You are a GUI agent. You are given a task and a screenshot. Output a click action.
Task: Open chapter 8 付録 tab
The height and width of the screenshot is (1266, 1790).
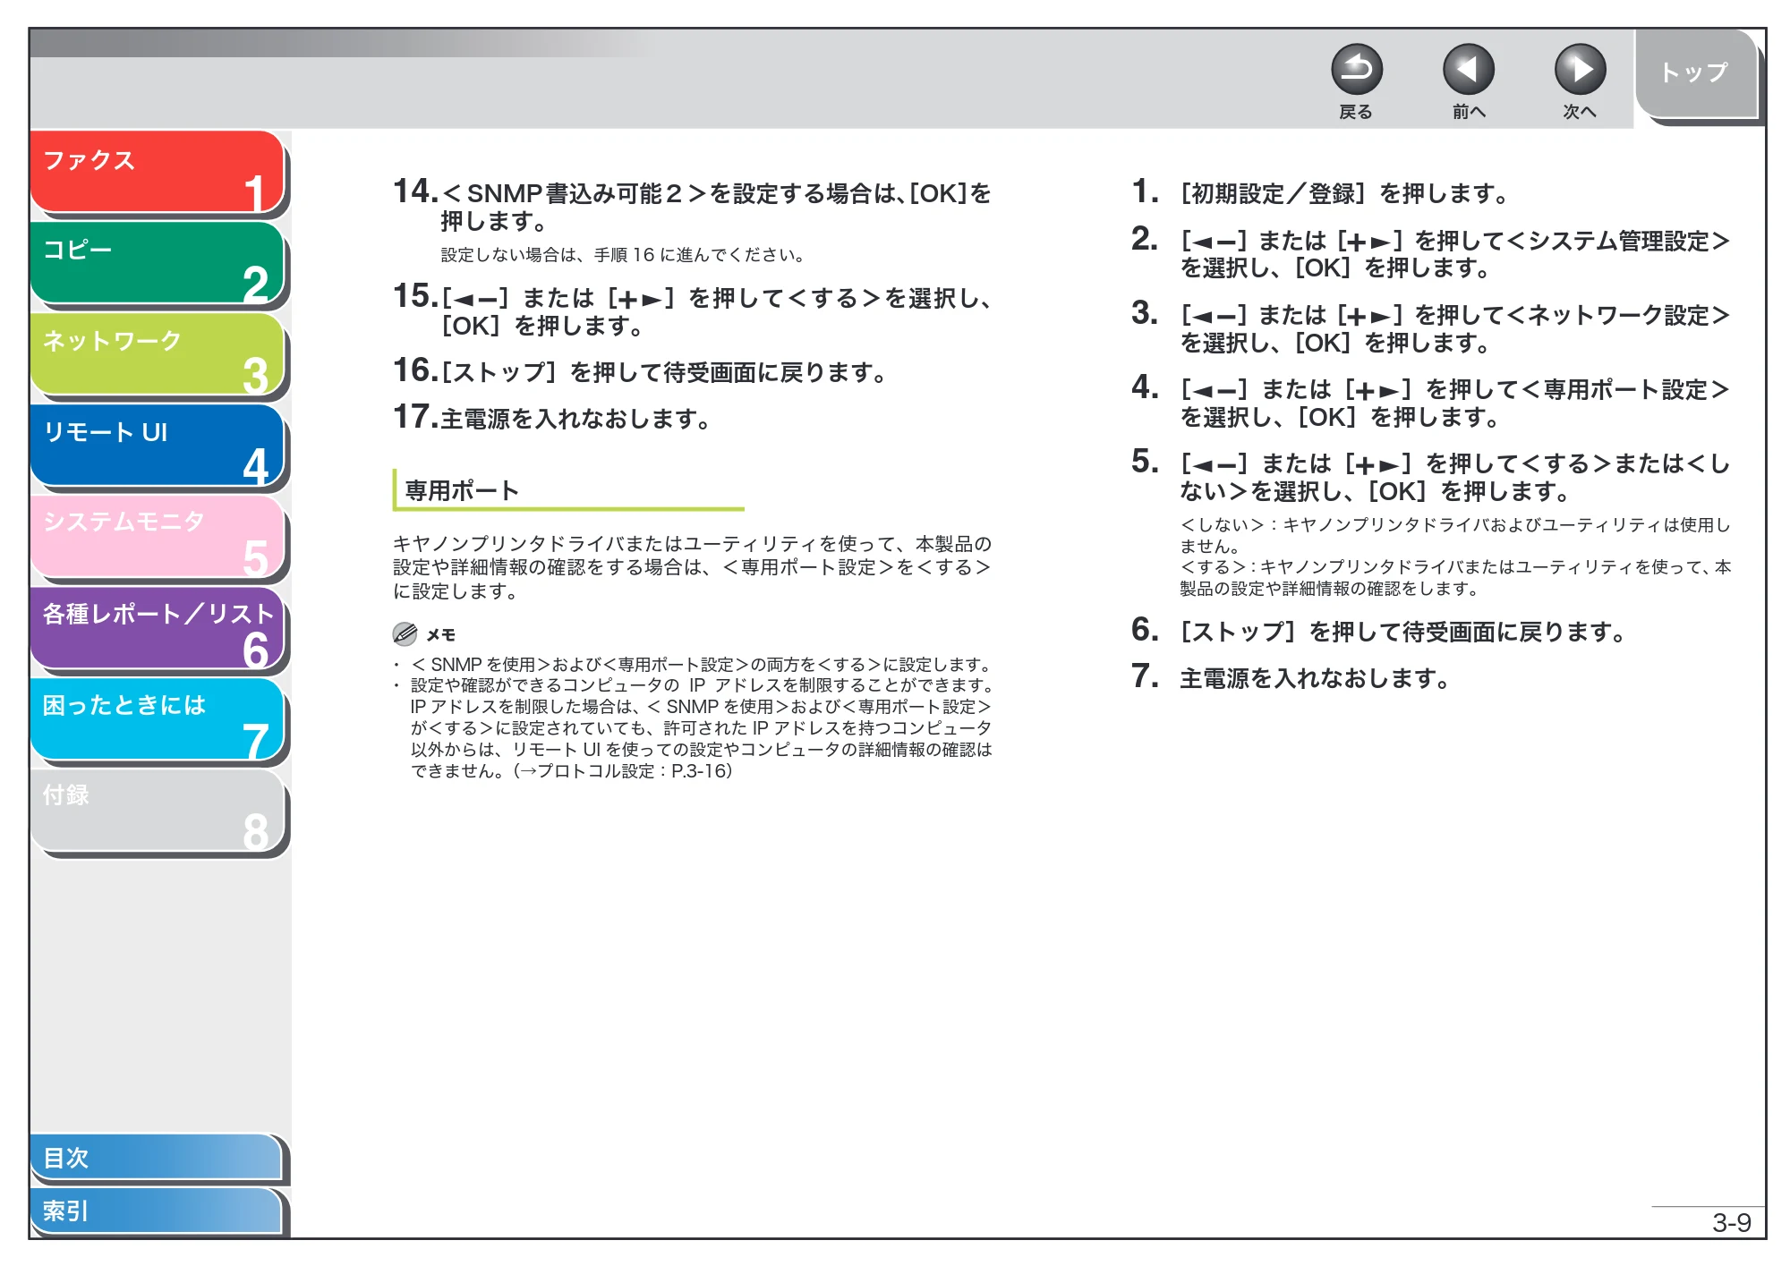pyautogui.click(x=158, y=811)
